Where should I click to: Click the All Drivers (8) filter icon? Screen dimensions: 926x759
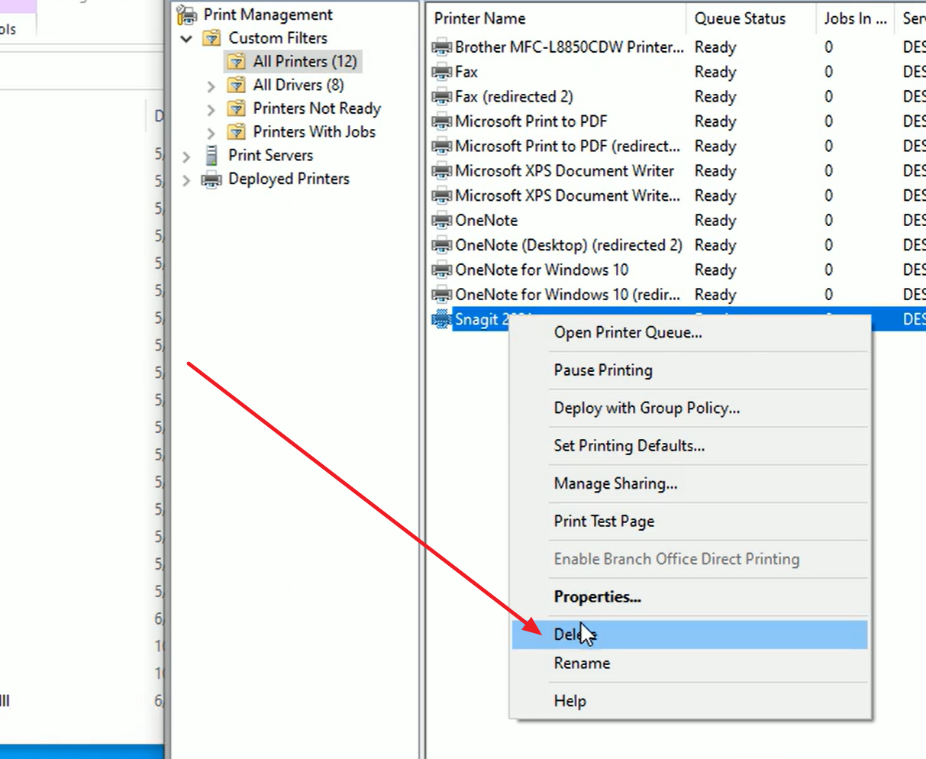237,85
